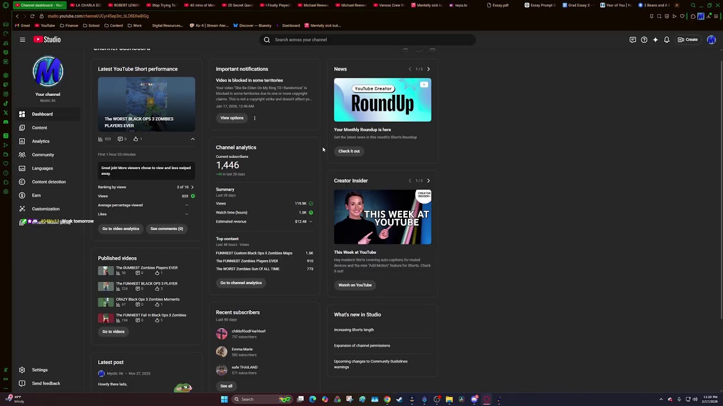
Task: Open account avatar in top right
Action: click(x=711, y=39)
